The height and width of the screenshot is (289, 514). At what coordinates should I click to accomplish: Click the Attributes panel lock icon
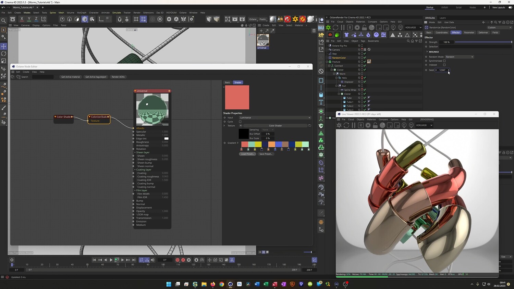pyautogui.click(x=504, y=22)
